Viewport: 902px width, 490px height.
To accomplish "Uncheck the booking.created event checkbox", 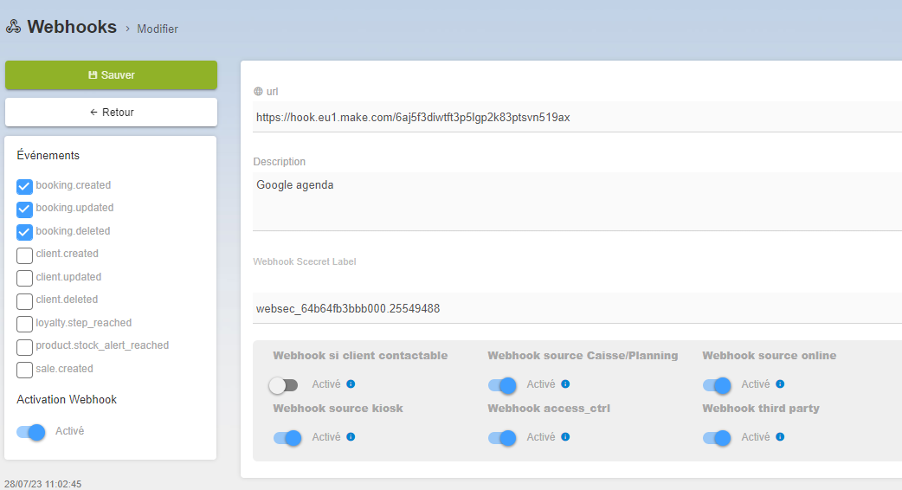I will 25,186.
